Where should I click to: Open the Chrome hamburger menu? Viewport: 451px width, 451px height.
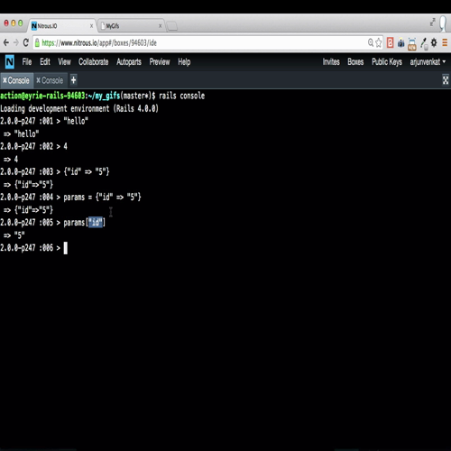(x=445, y=42)
